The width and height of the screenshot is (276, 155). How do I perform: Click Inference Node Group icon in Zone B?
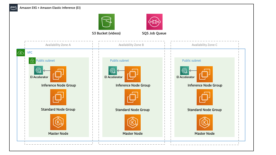click(133, 74)
